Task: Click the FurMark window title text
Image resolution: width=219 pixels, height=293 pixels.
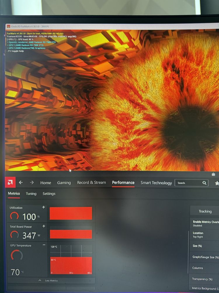Action: (x=30, y=27)
